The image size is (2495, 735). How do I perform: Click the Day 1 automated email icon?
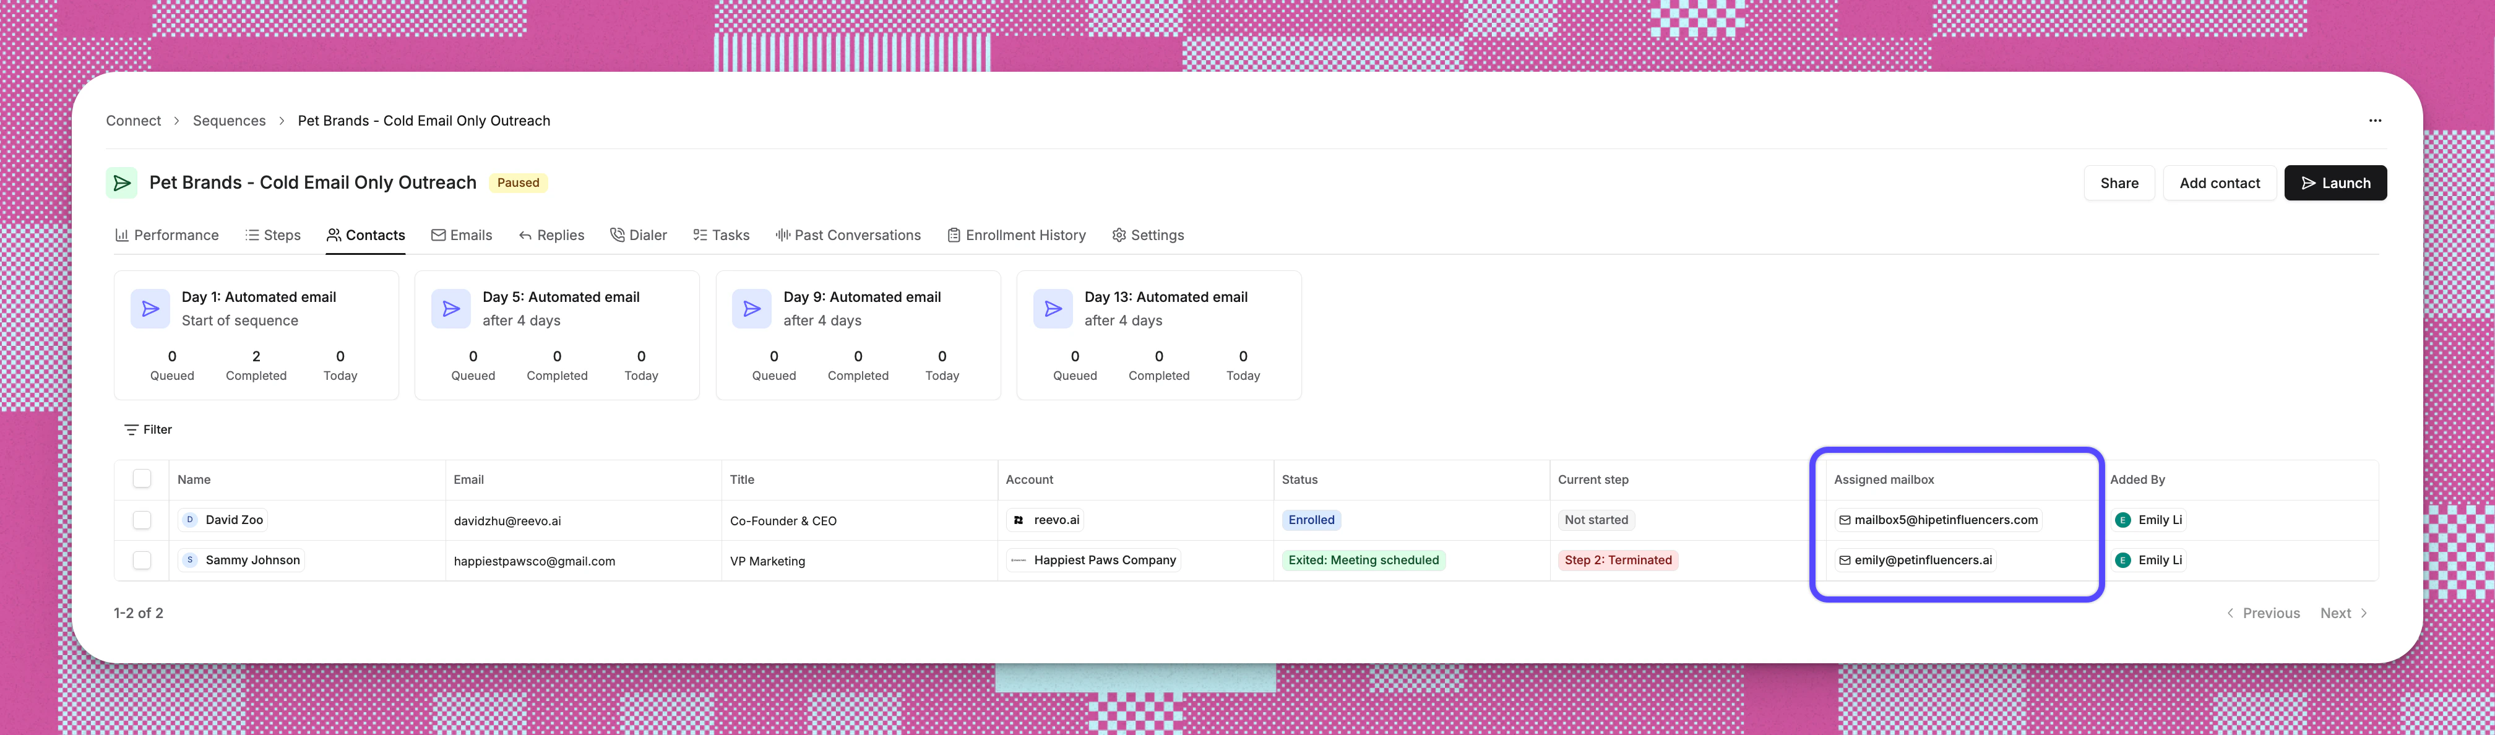click(x=150, y=309)
